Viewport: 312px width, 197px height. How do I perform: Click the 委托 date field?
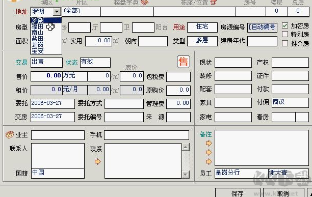(53, 104)
